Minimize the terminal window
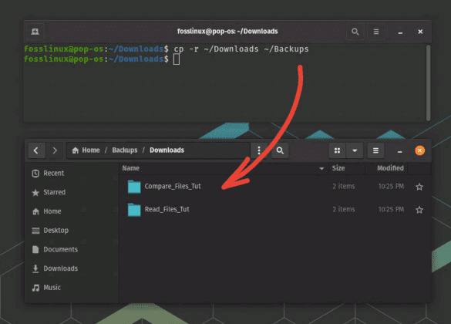The image size is (451, 324). pyautogui.click(x=400, y=32)
